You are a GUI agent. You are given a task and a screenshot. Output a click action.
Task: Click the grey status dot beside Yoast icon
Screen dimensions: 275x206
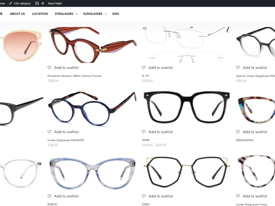[43, 3]
